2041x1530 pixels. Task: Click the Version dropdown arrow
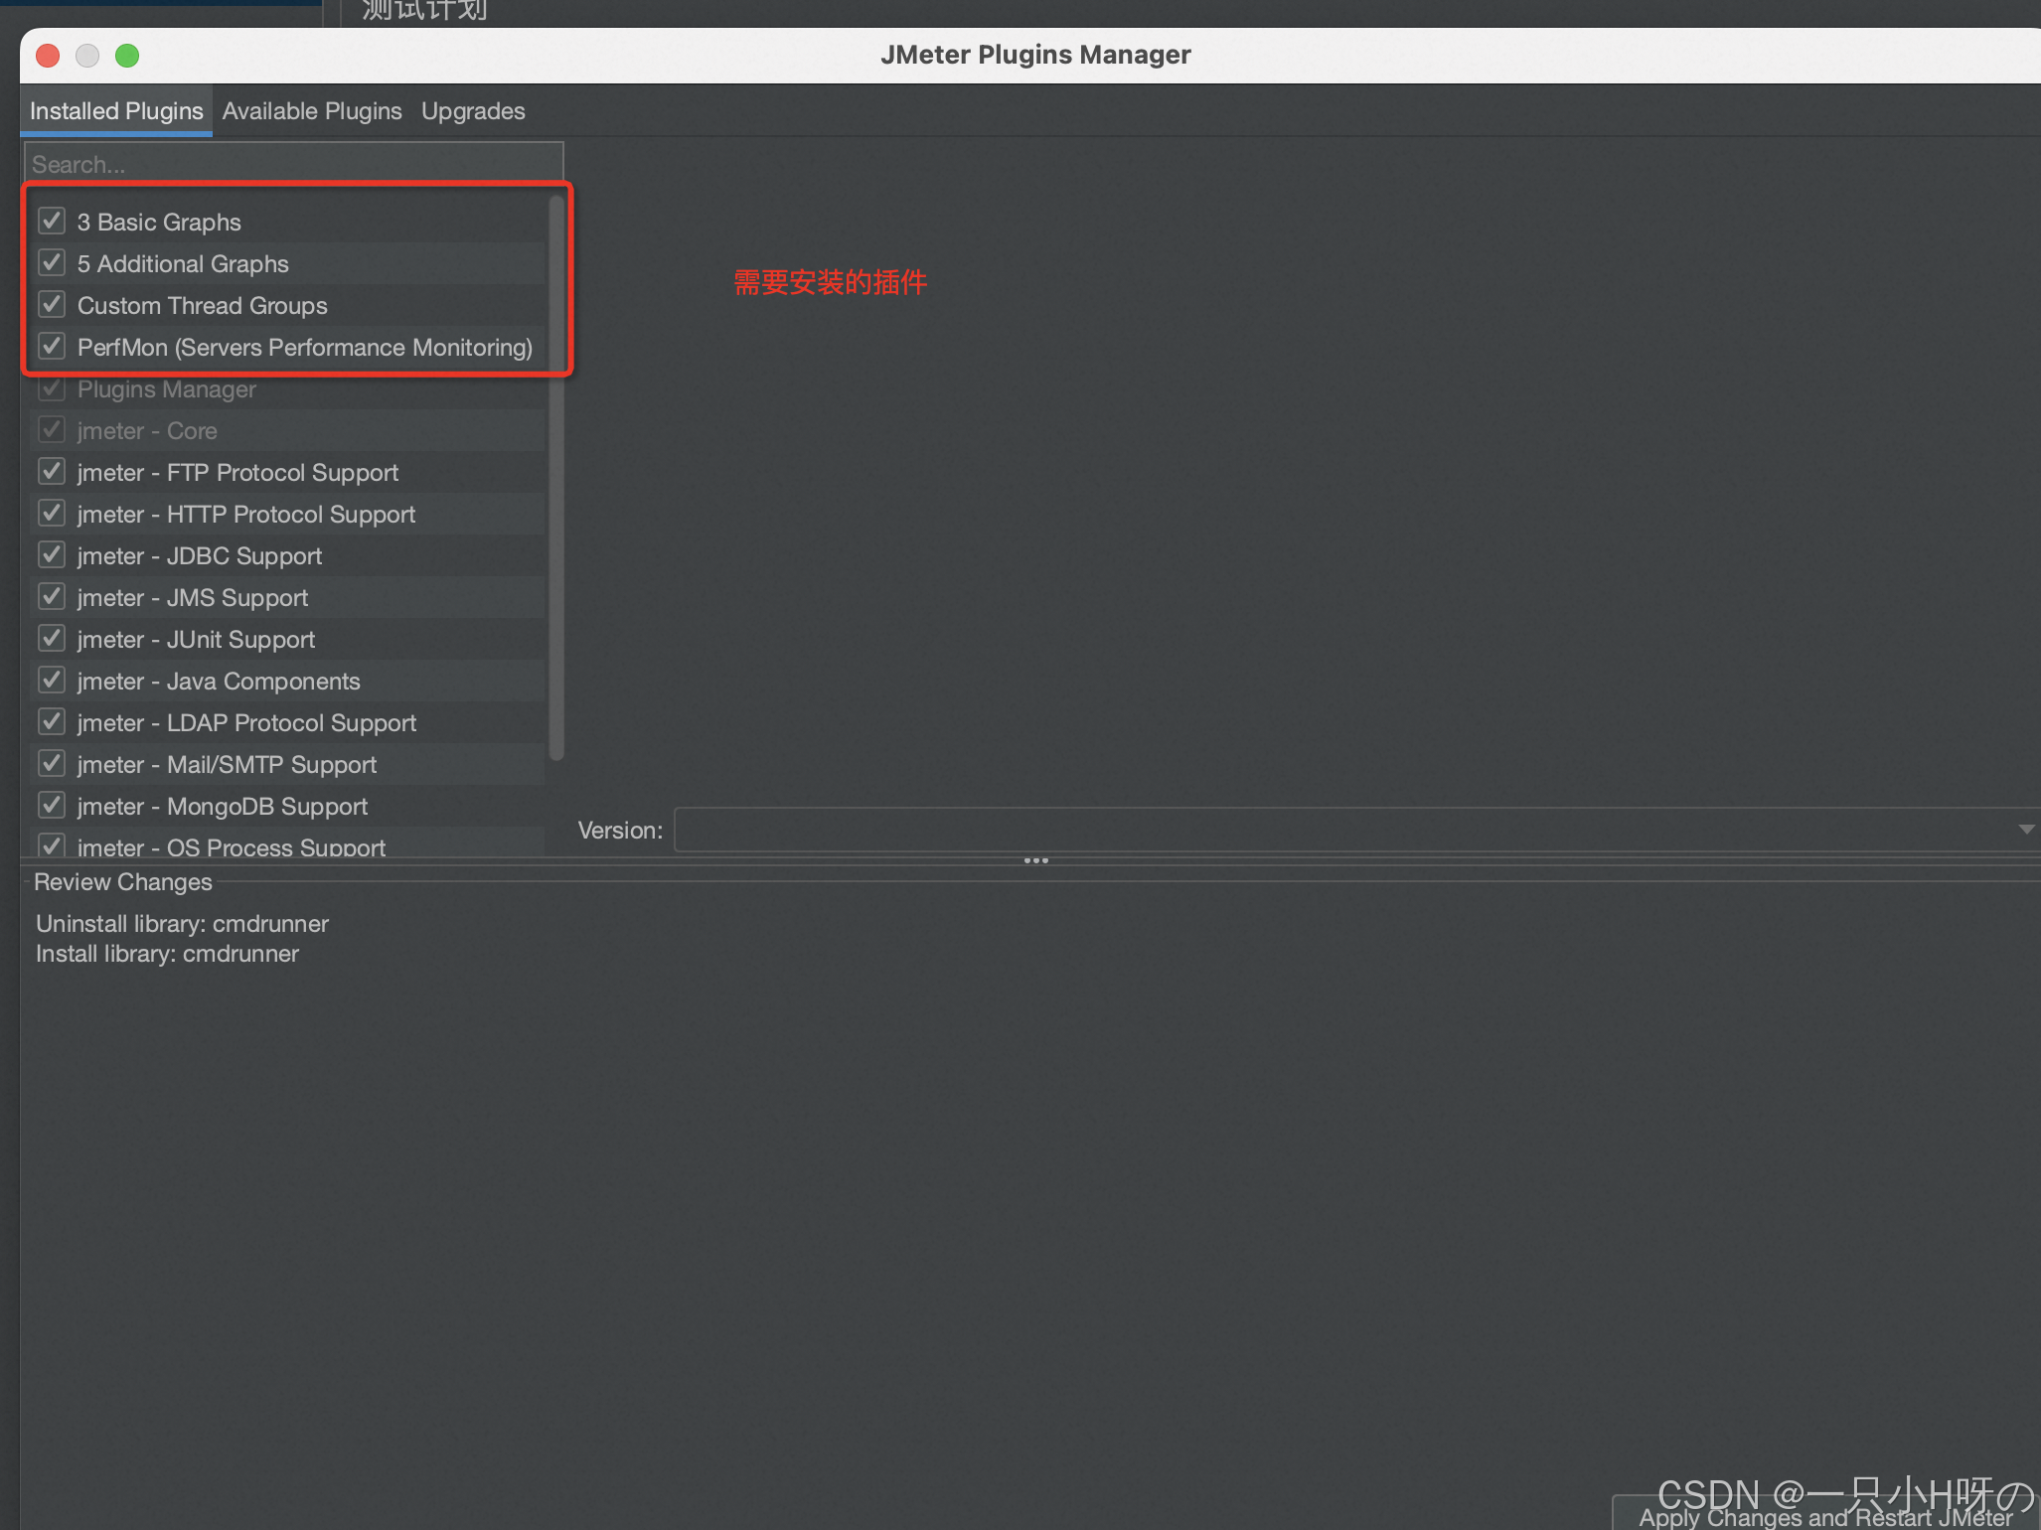(x=2025, y=830)
